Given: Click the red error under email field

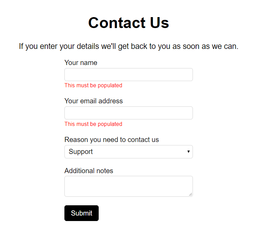Looking at the screenshot, I should coord(93,124).
